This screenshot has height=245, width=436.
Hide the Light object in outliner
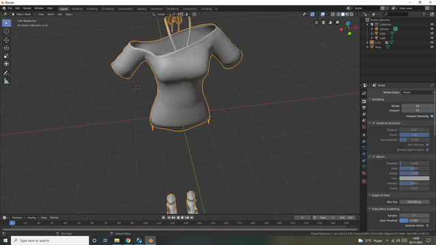pos(432,38)
